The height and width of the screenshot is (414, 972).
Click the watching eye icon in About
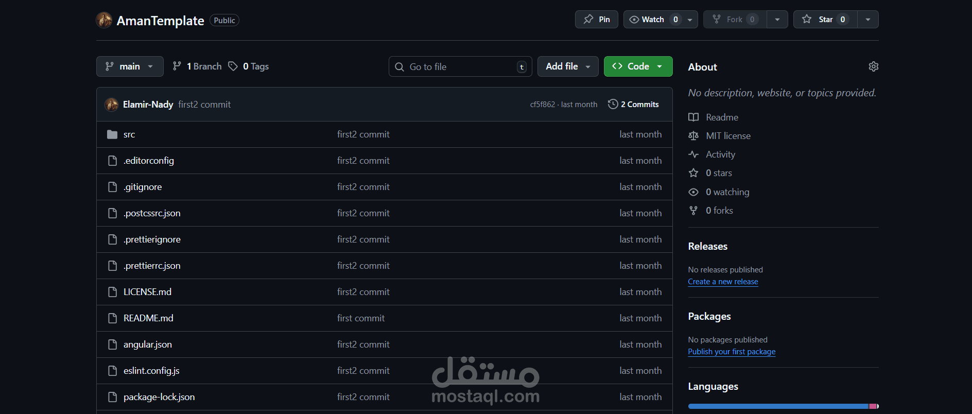click(693, 192)
